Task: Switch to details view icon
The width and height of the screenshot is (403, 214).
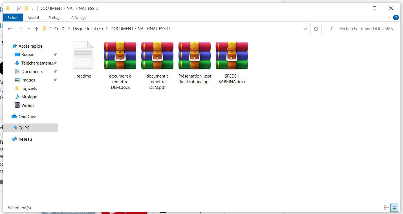Action: click(x=386, y=208)
